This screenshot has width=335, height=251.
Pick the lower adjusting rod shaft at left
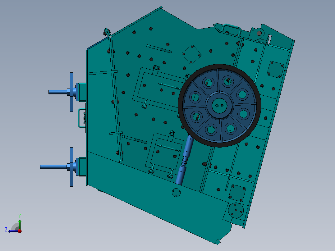click(53, 167)
